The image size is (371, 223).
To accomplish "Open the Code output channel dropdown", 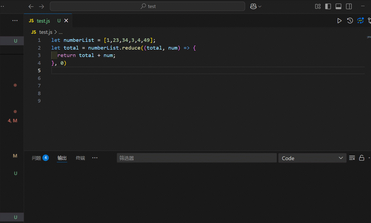I will (312, 158).
